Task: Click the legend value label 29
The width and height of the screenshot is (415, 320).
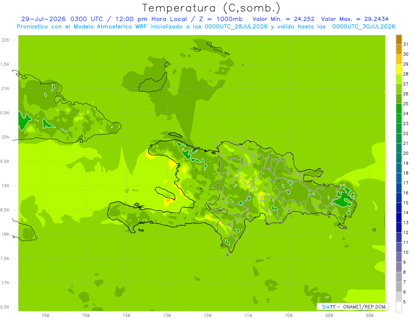Action: point(406,64)
